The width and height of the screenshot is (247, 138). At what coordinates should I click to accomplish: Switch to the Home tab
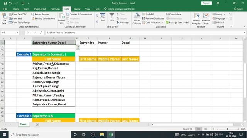[16, 9]
